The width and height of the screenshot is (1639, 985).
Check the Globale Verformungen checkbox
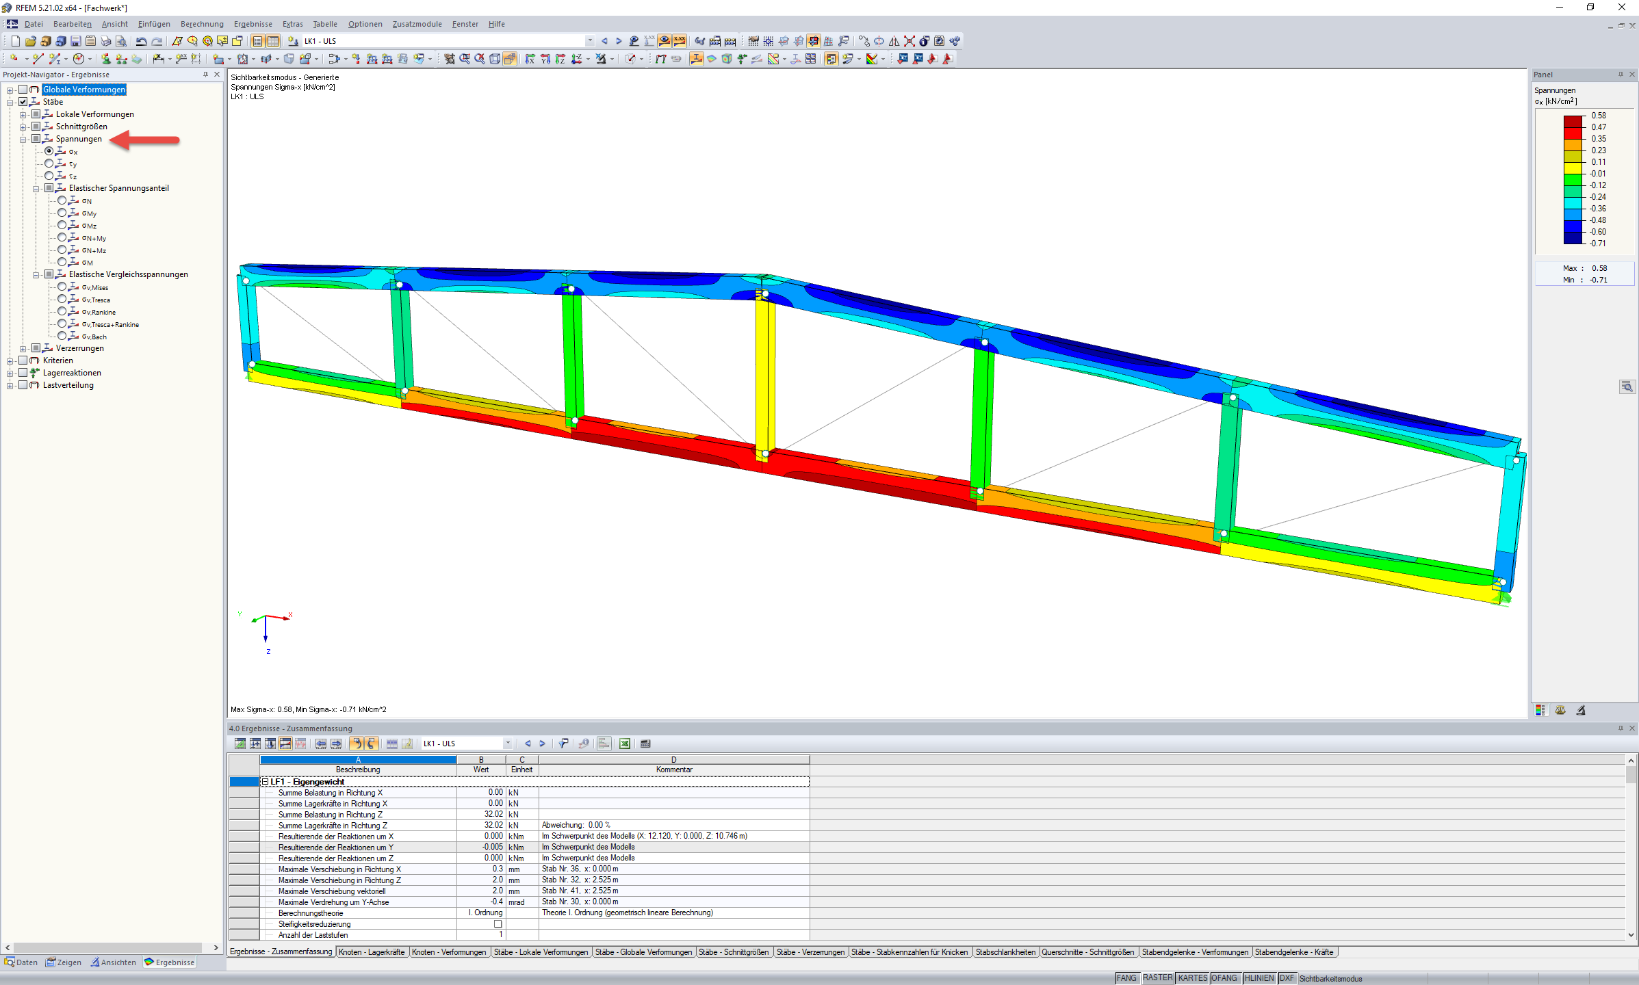[x=23, y=90]
